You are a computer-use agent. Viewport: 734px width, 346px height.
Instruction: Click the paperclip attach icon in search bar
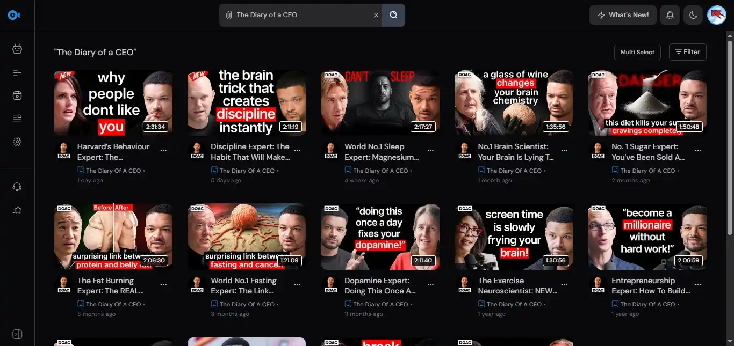(228, 15)
